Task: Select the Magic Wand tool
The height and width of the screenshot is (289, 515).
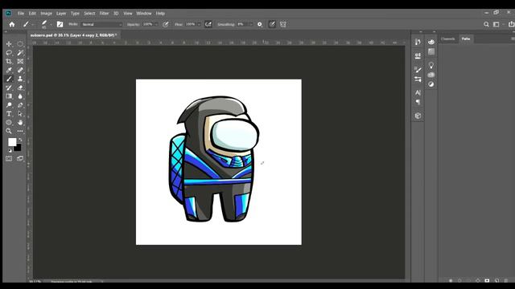Action: coord(20,53)
